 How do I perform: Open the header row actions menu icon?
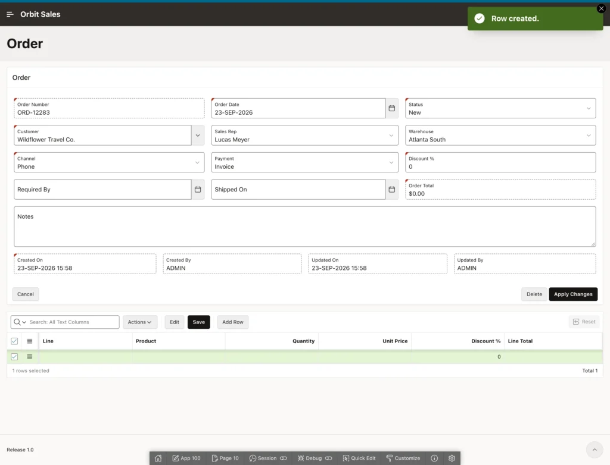pyautogui.click(x=30, y=341)
